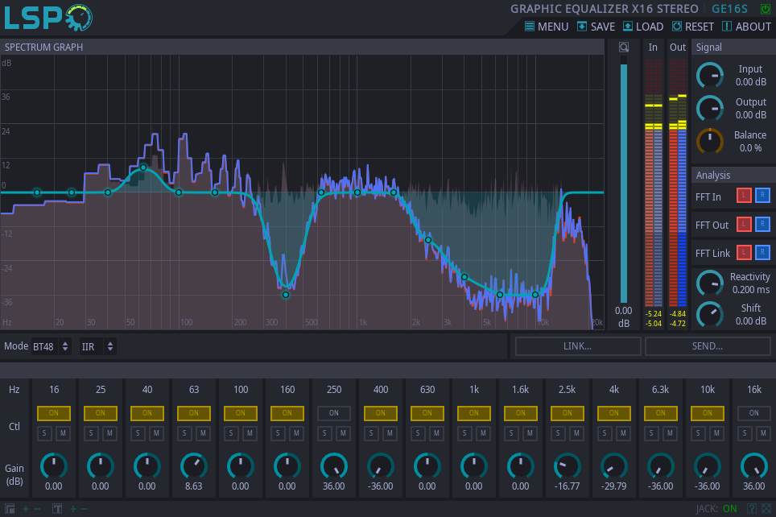Solo the 100 Hz band with S
This screenshot has height=517, width=776.
pyautogui.click(x=231, y=434)
